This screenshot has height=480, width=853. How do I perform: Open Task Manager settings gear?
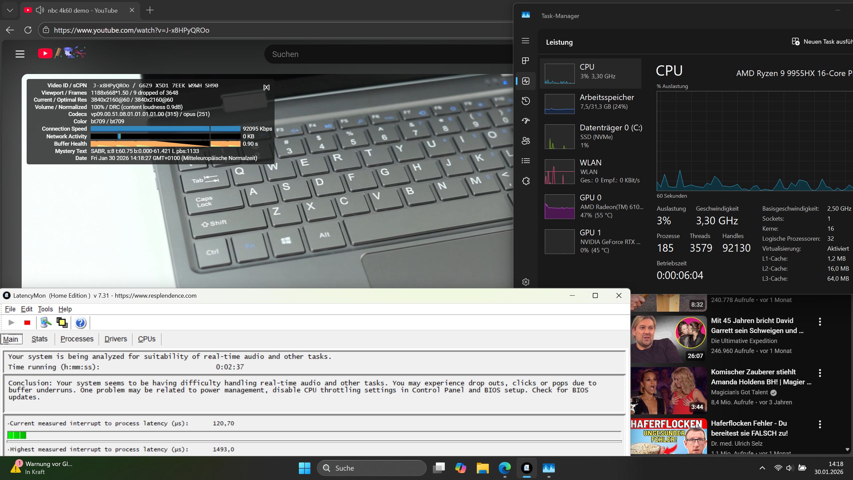coord(526,282)
